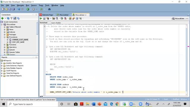Click the SQL Tuning Advisor icon
The width and height of the screenshot is (190, 107).
tap(57, 18)
